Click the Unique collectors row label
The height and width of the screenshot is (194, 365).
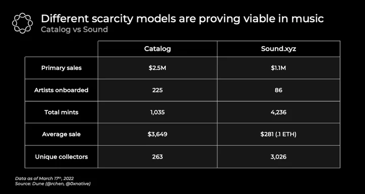pos(61,157)
